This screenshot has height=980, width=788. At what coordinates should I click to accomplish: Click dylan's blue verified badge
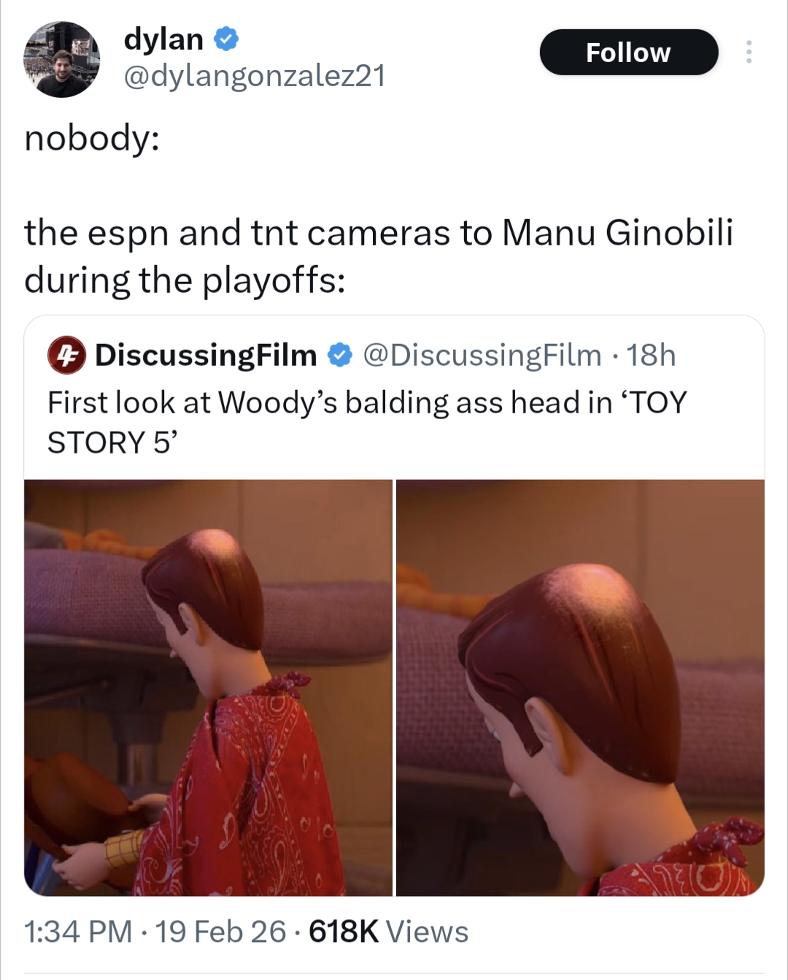point(226,39)
